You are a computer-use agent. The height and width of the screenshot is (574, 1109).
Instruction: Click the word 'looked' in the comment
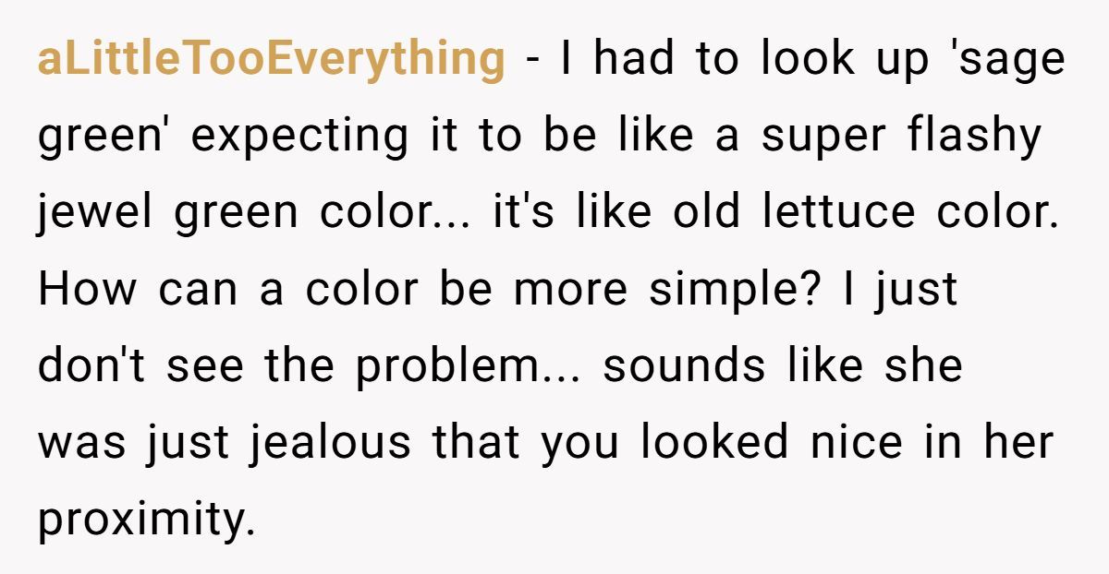[x=714, y=443]
